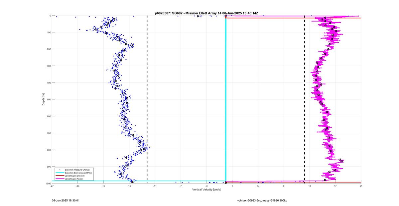
Task: Click the timestamp "08-Jun-2025 18:30:01" footer text
Action: pos(66,200)
